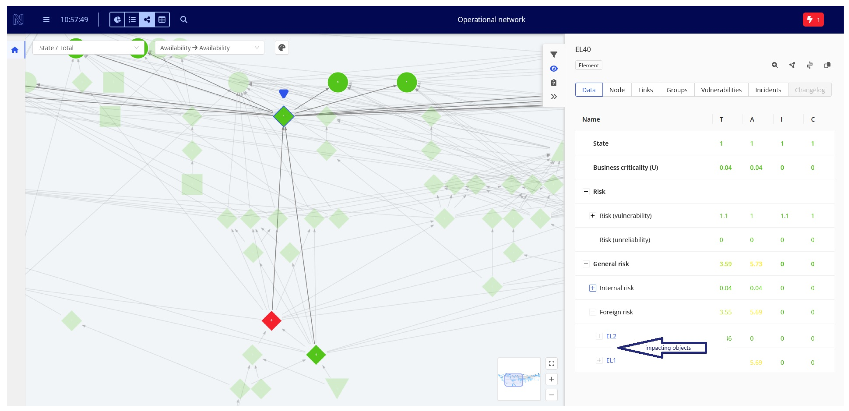Open the search magnifier in top bar
849x411 pixels.
pos(184,19)
